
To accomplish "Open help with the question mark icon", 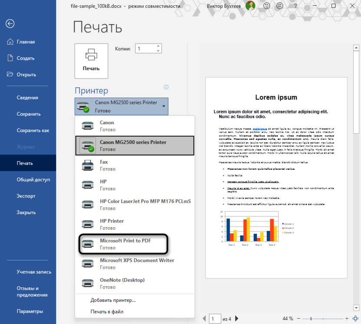I will tap(296, 6).
